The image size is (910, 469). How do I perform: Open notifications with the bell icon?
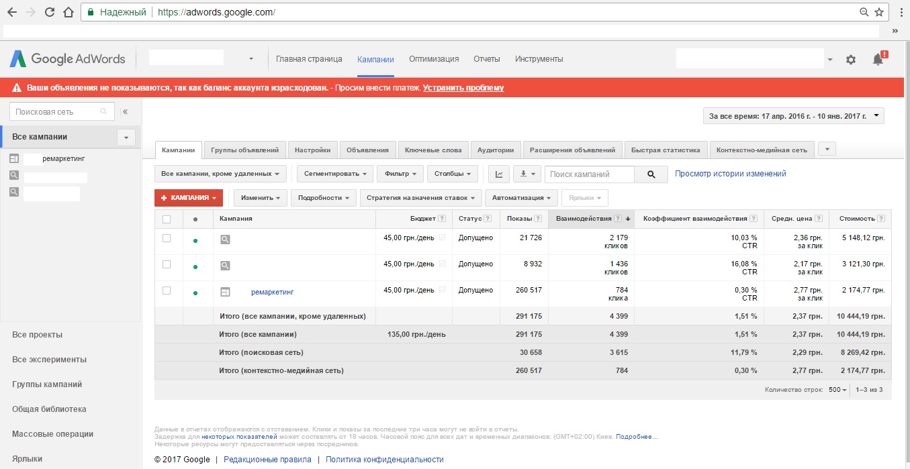(x=878, y=59)
